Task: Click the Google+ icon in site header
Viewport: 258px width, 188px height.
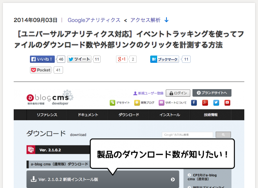Action: click(x=205, y=102)
